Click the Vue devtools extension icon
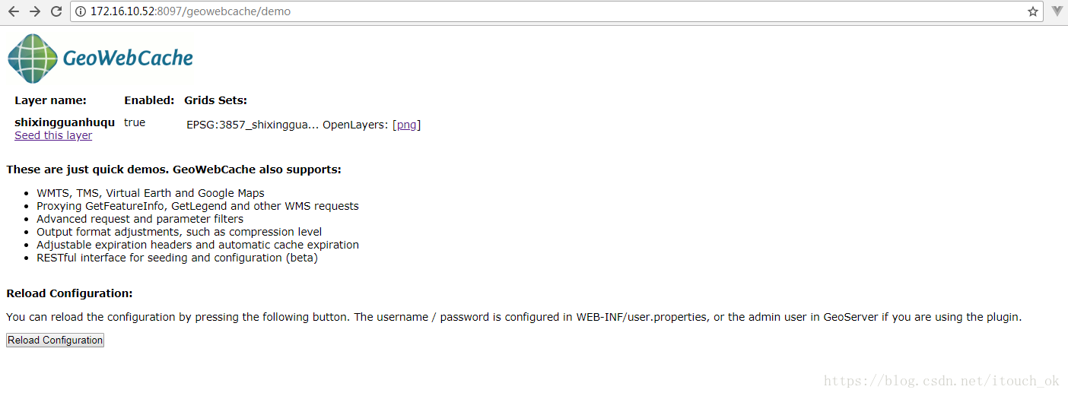Image resolution: width=1068 pixels, height=396 pixels. [x=1057, y=11]
